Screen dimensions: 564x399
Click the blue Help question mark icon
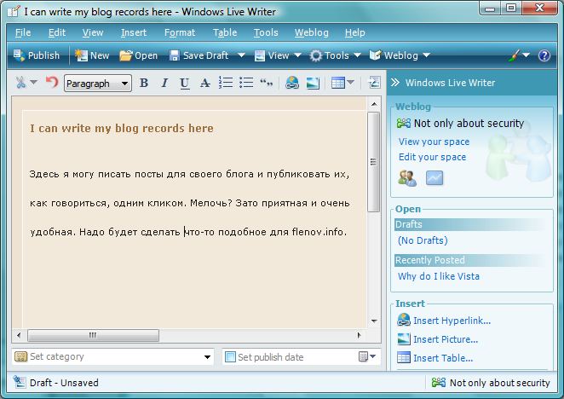[x=544, y=55]
